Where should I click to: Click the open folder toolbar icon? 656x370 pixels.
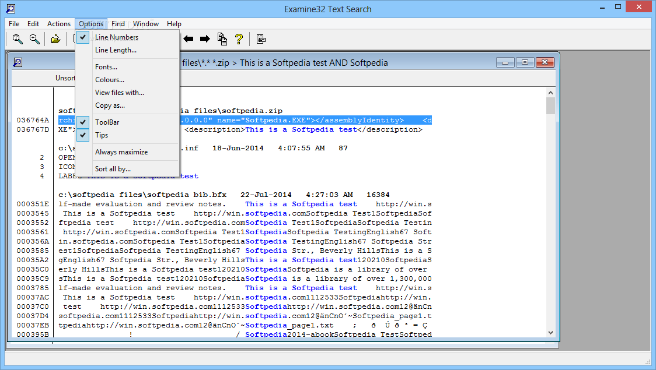(55, 39)
